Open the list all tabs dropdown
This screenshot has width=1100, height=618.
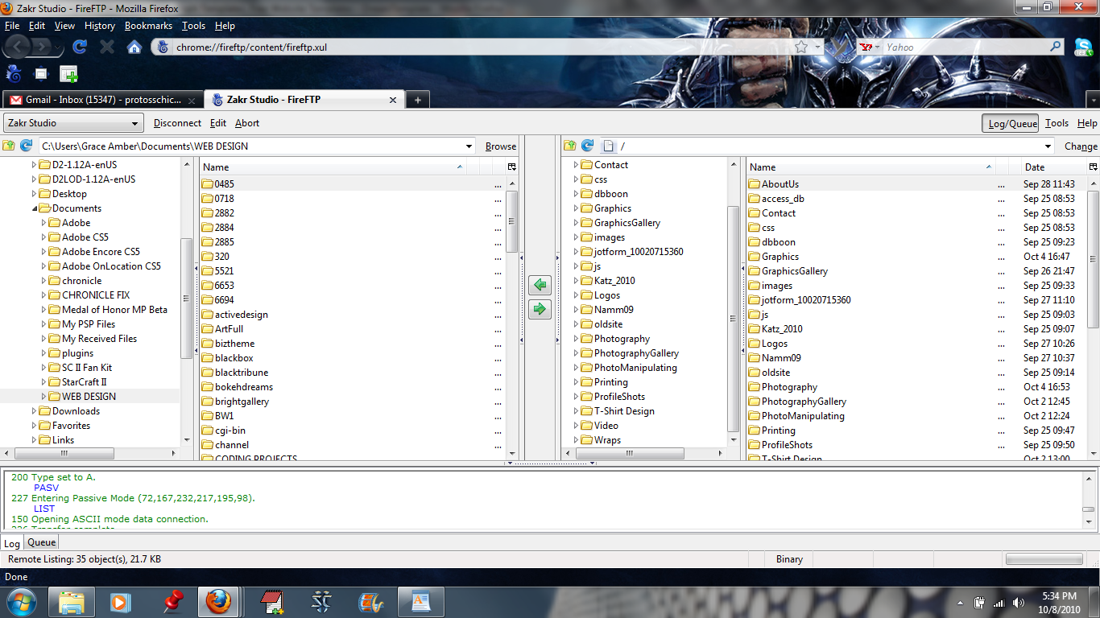coord(1092,100)
